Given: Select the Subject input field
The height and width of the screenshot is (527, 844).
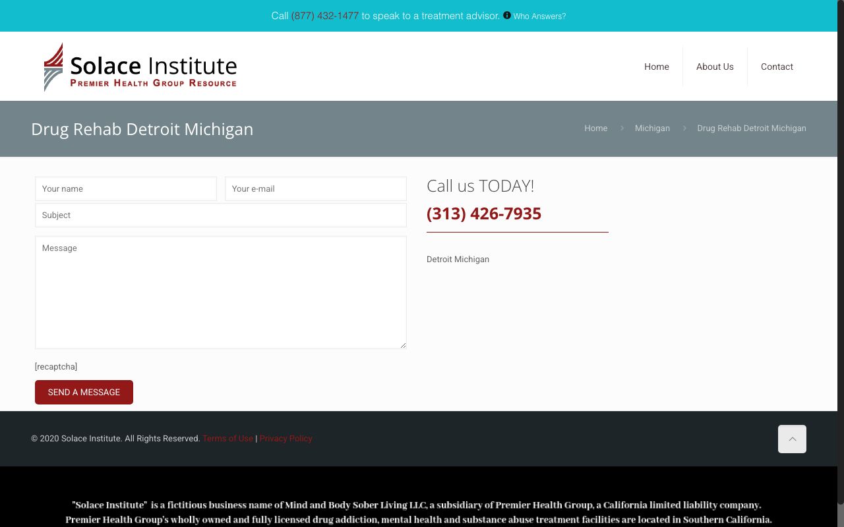Looking at the screenshot, I should 220,215.
